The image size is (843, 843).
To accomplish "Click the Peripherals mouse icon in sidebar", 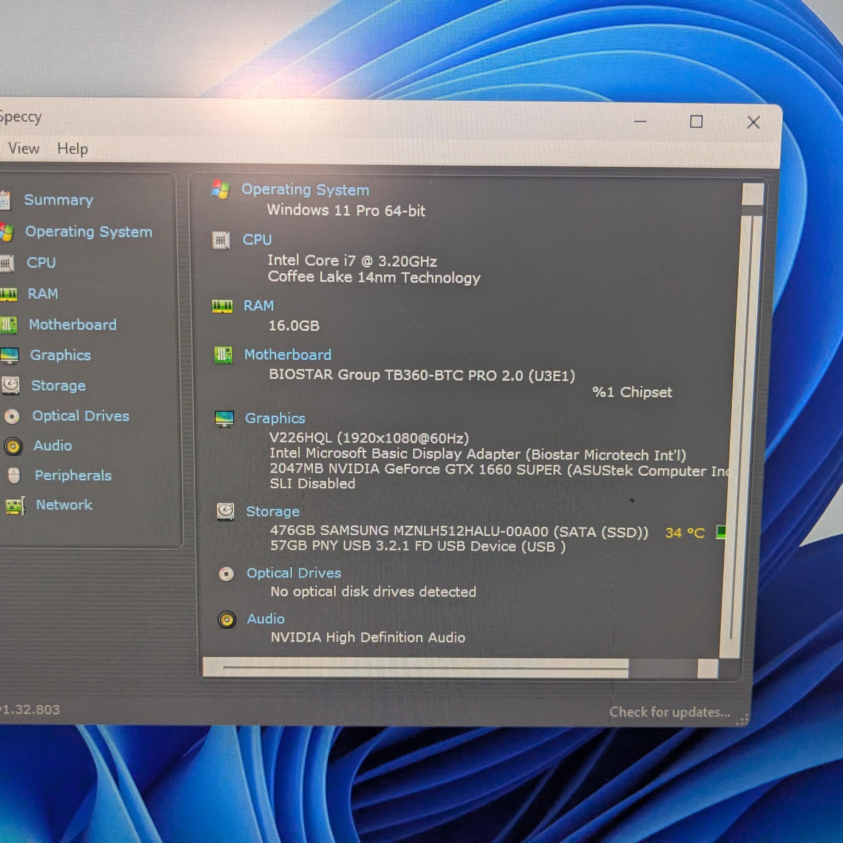I will pos(14,475).
